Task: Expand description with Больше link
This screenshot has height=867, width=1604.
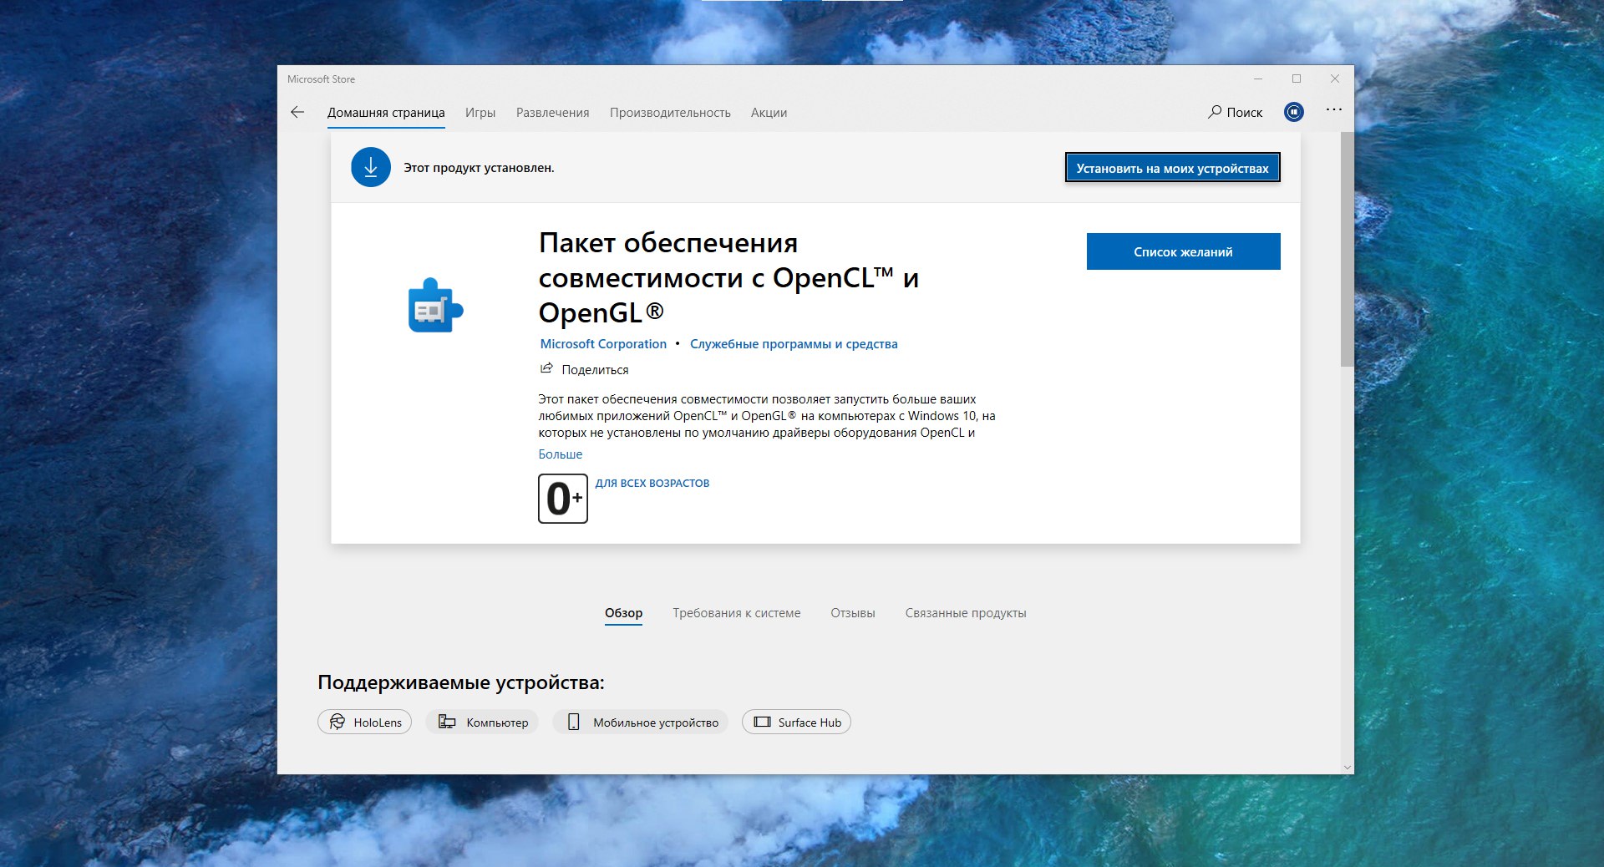Action: (560, 454)
